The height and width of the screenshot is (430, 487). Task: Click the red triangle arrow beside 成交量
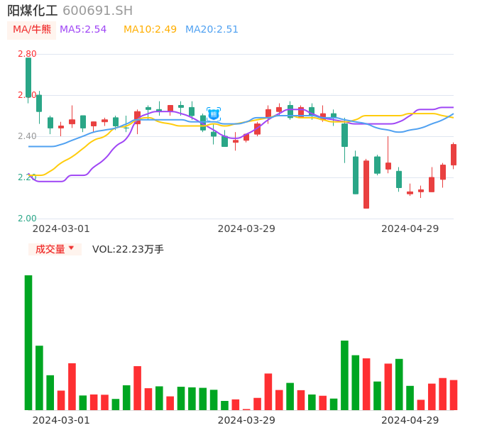[x=71, y=248]
